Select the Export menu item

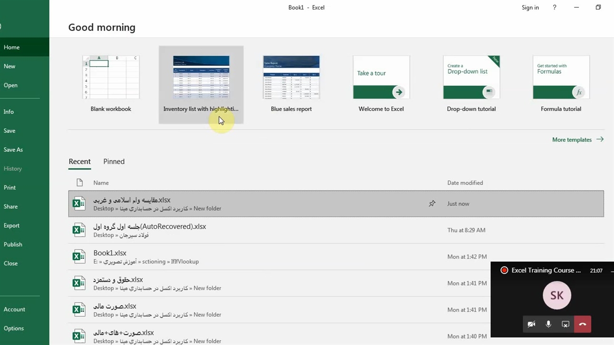coord(12,225)
